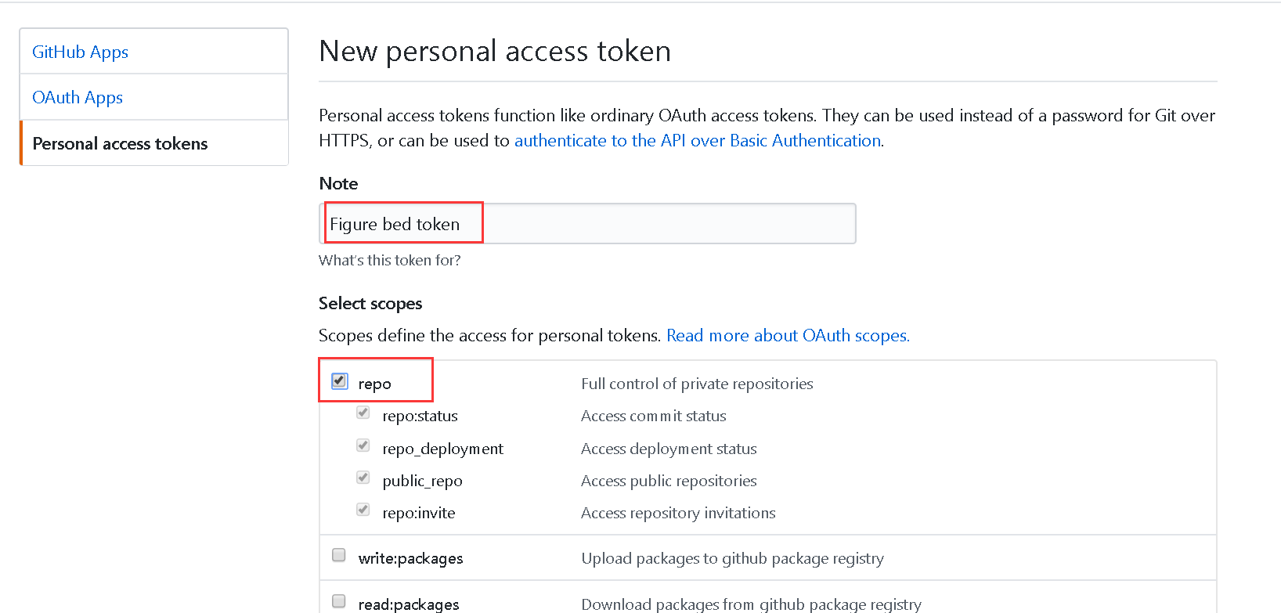Click the Note input field
The height and width of the screenshot is (613, 1281).
click(587, 224)
